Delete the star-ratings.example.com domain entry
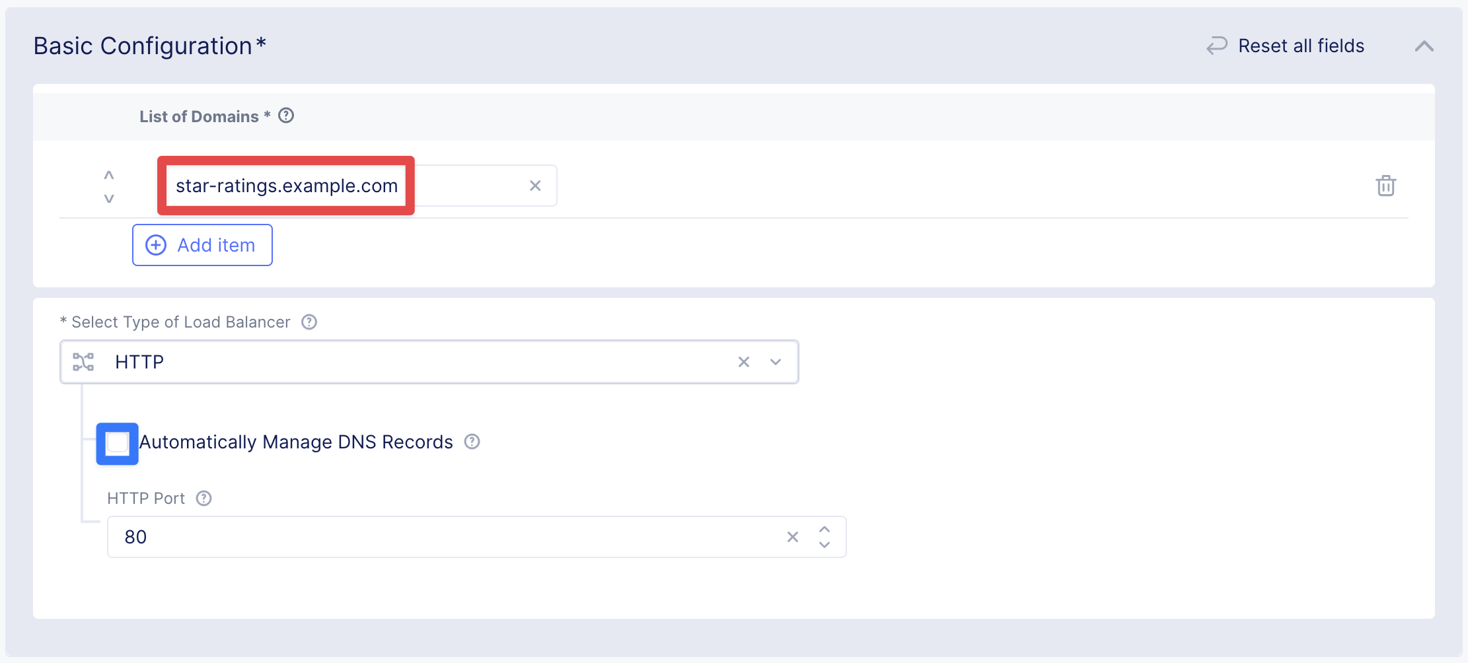 pyautogui.click(x=1385, y=186)
